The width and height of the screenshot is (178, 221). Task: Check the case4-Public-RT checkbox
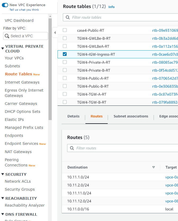pyautogui.click(x=65, y=30)
